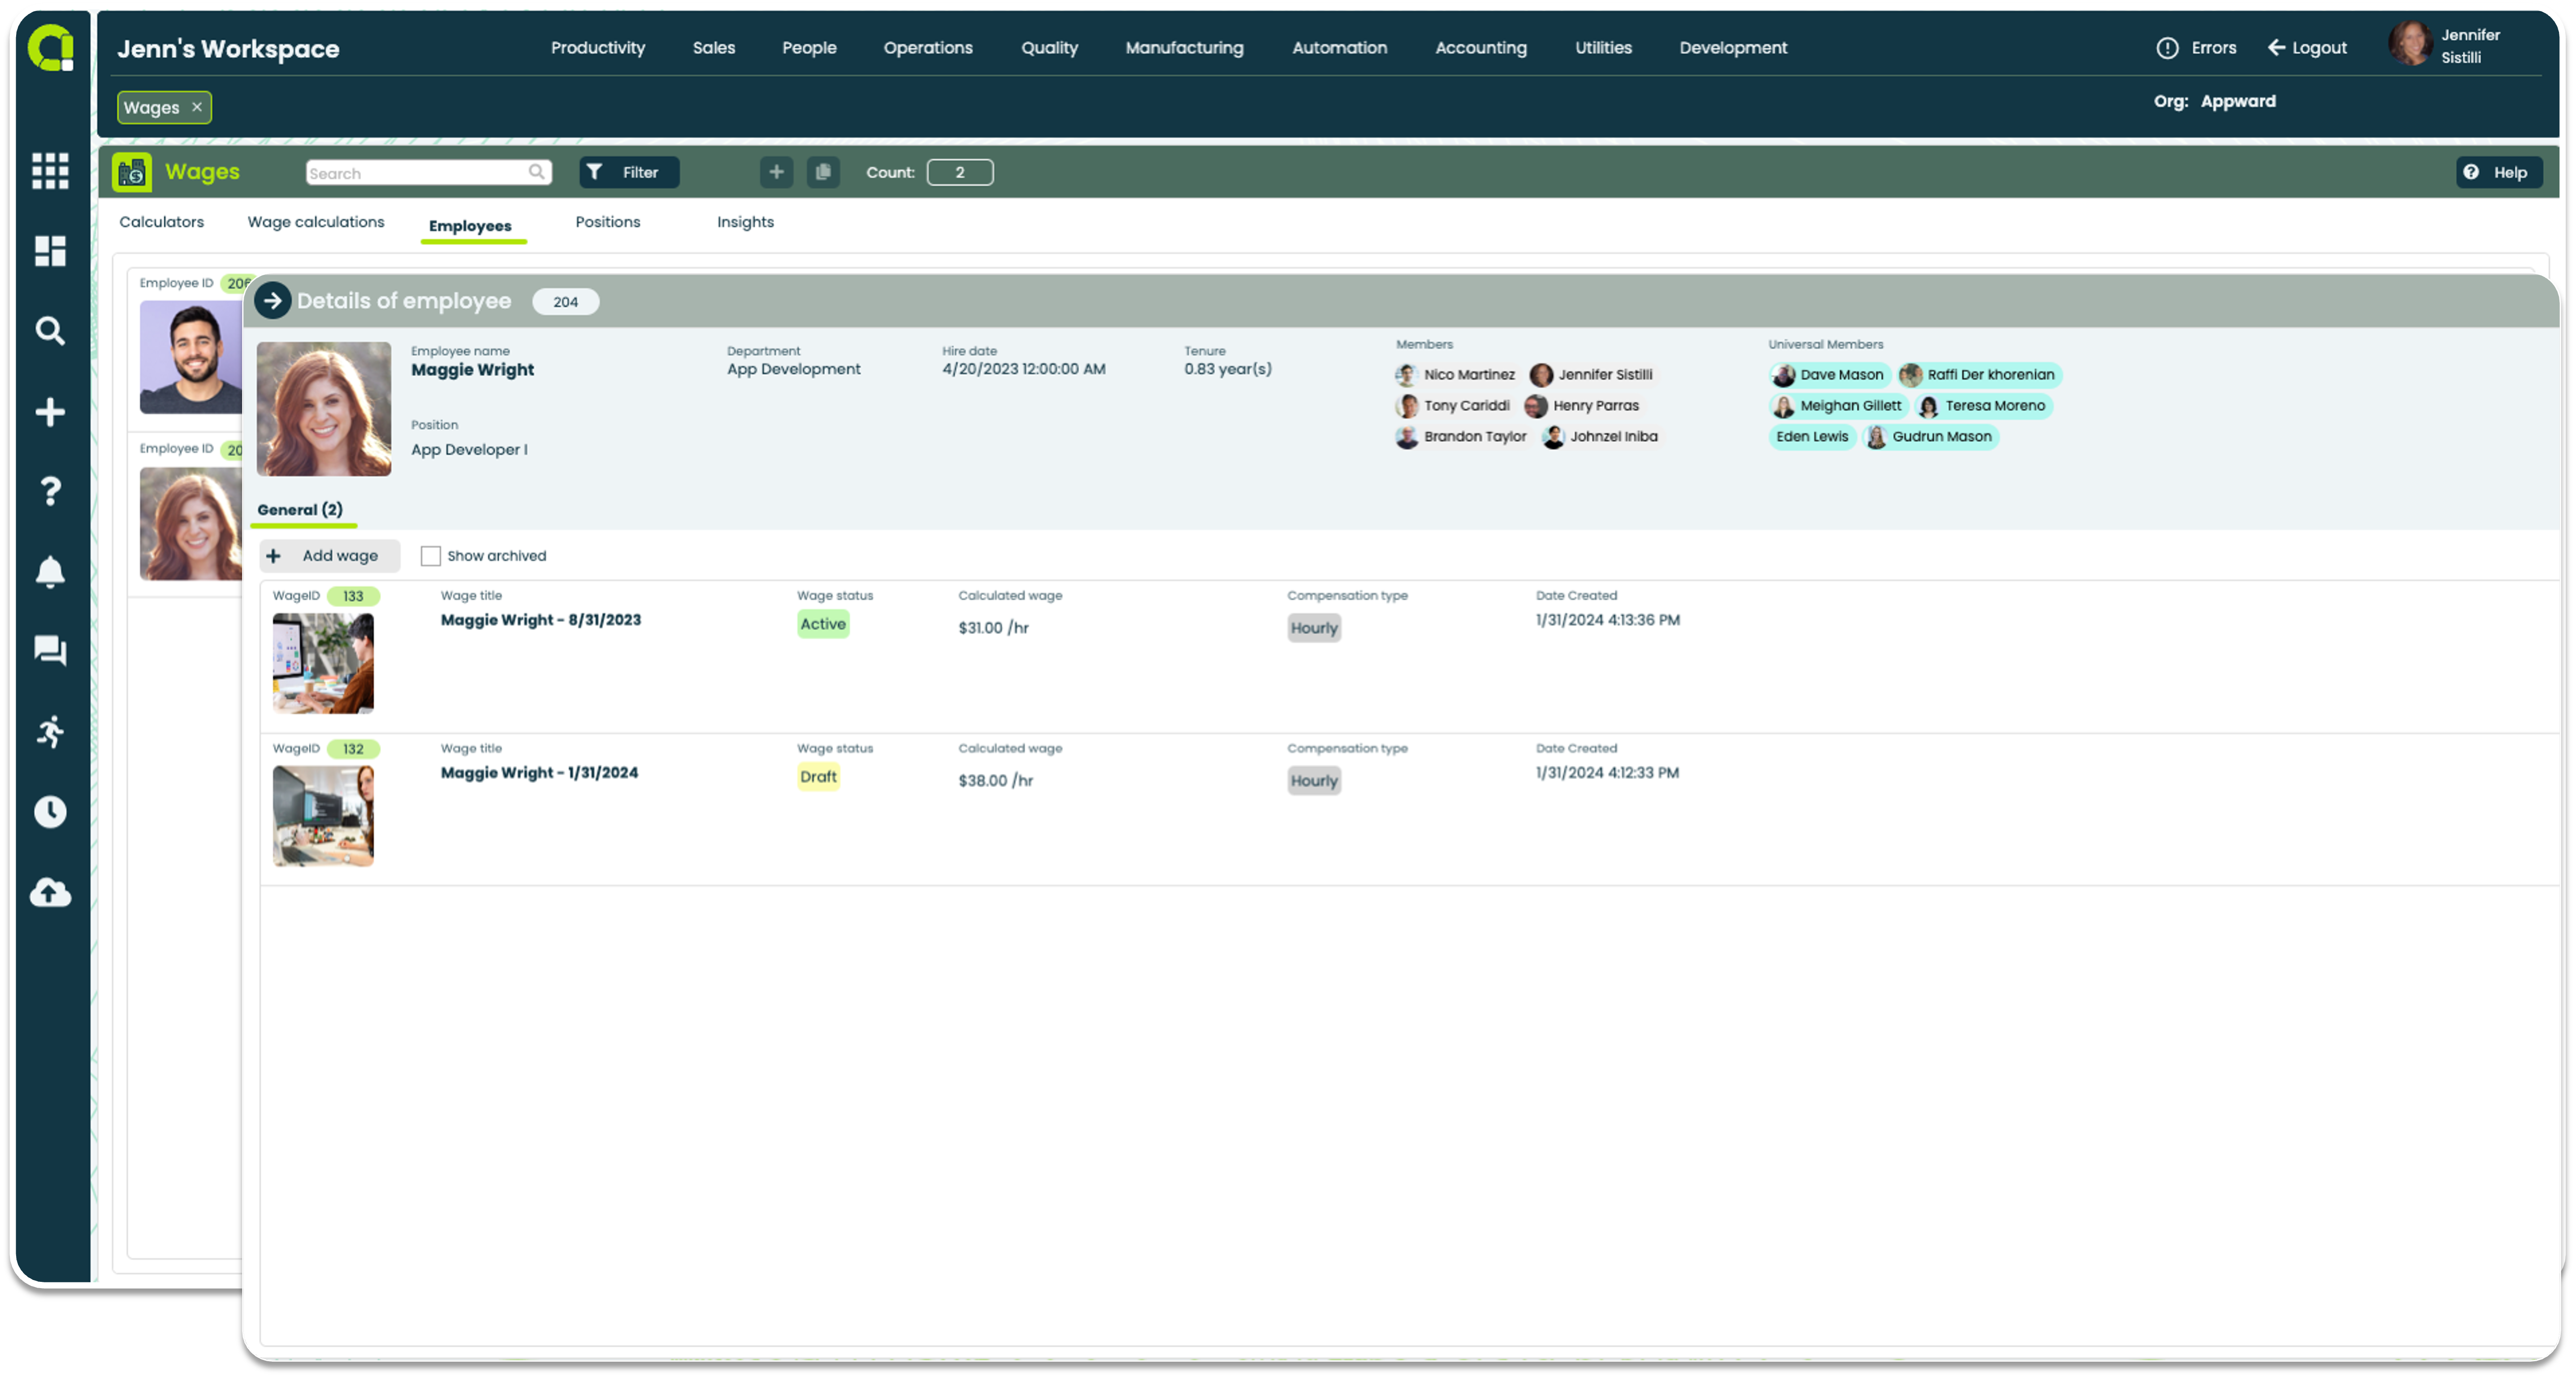
Task: Open the cloud upload panel
Action: coord(50,893)
